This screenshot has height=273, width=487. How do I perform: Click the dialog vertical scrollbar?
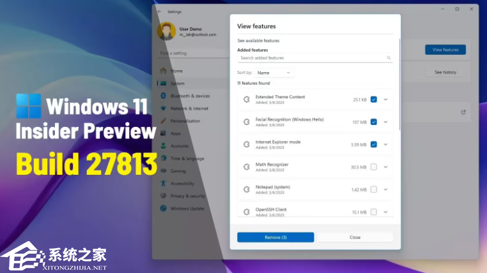(399, 85)
